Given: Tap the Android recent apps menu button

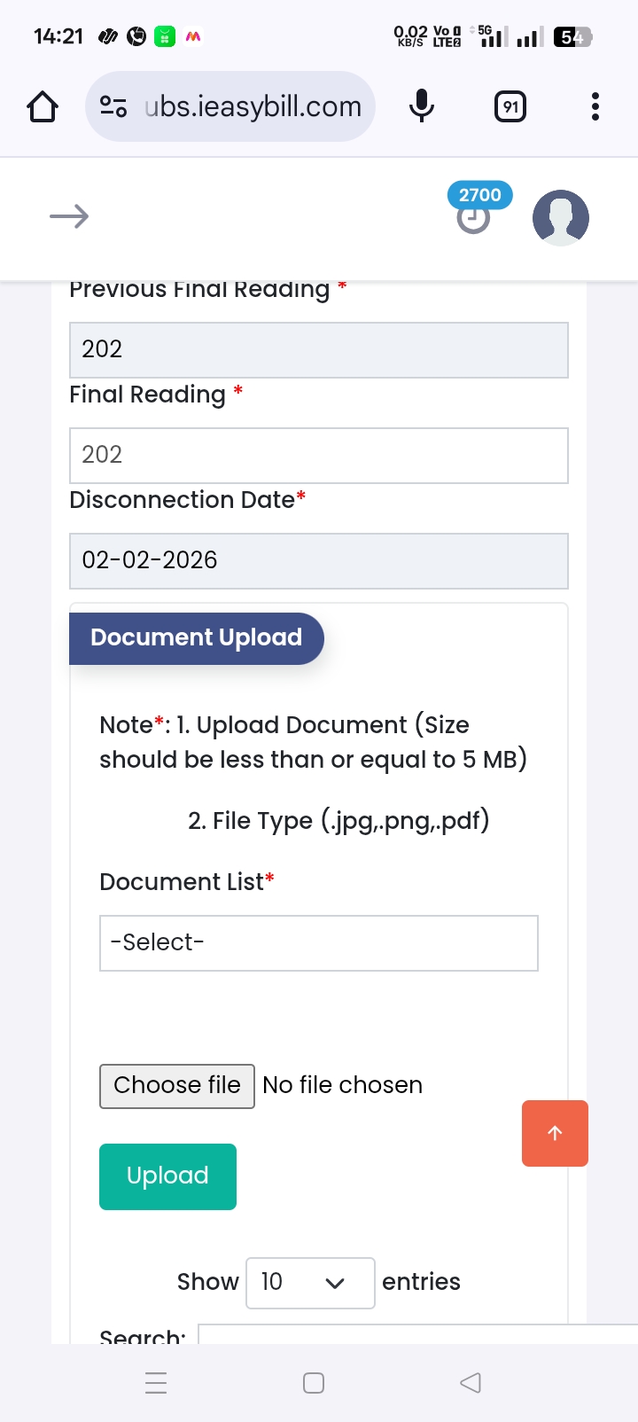Looking at the screenshot, I should point(156,1383).
